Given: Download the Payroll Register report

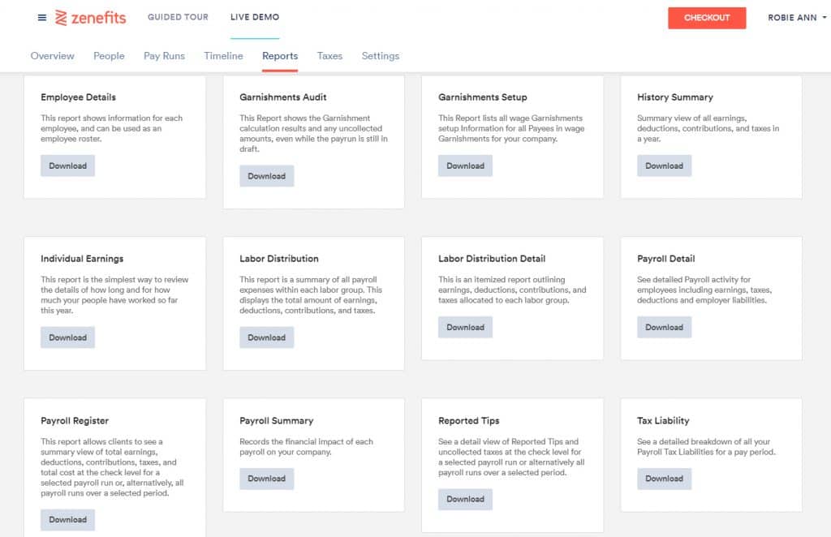Looking at the screenshot, I should tap(67, 519).
